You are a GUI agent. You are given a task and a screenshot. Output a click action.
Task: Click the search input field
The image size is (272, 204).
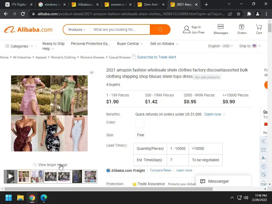120,30
